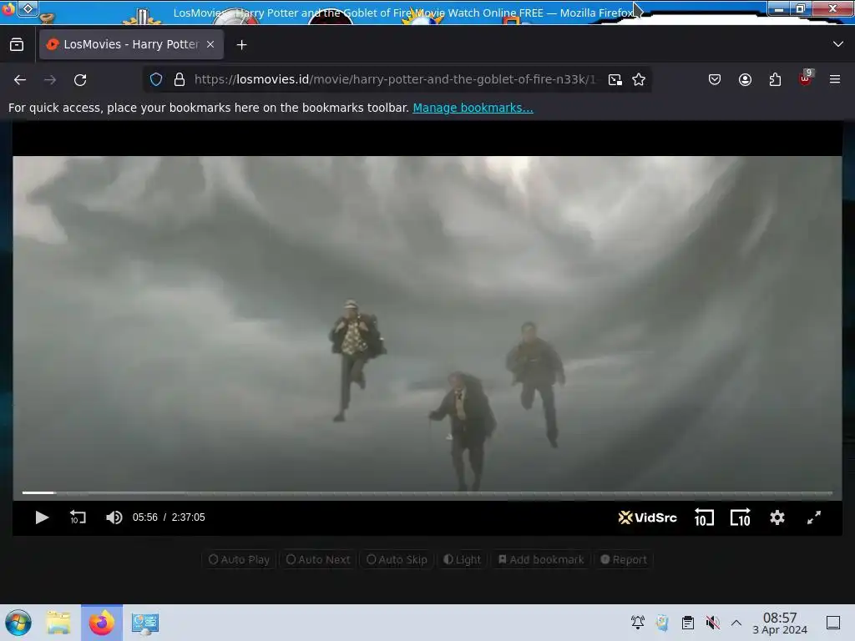Image resolution: width=855 pixels, height=641 pixels.
Task: Close the LosMovies tab
Action: [210, 45]
